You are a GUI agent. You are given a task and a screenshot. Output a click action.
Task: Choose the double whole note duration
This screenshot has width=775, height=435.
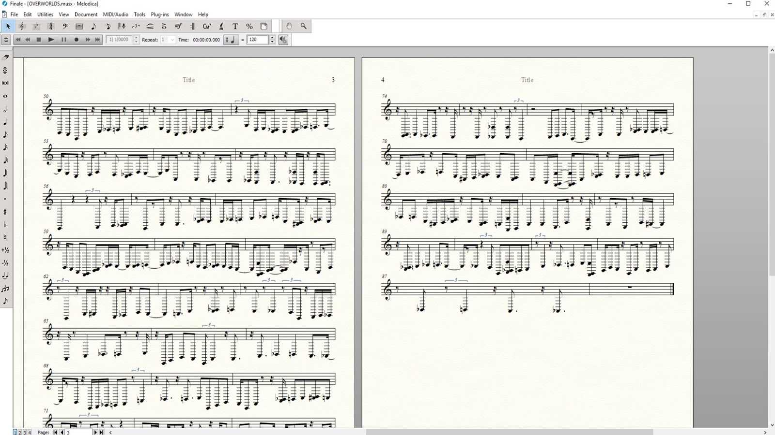click(6, 83)
